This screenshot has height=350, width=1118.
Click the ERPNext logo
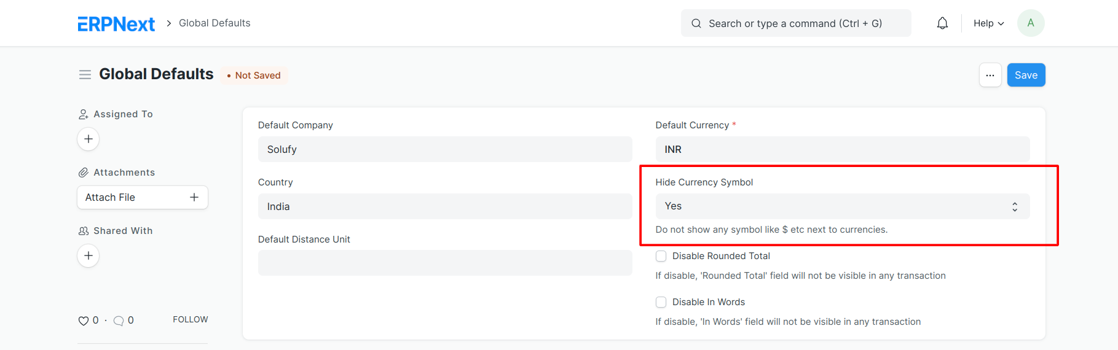pos(116,23)
